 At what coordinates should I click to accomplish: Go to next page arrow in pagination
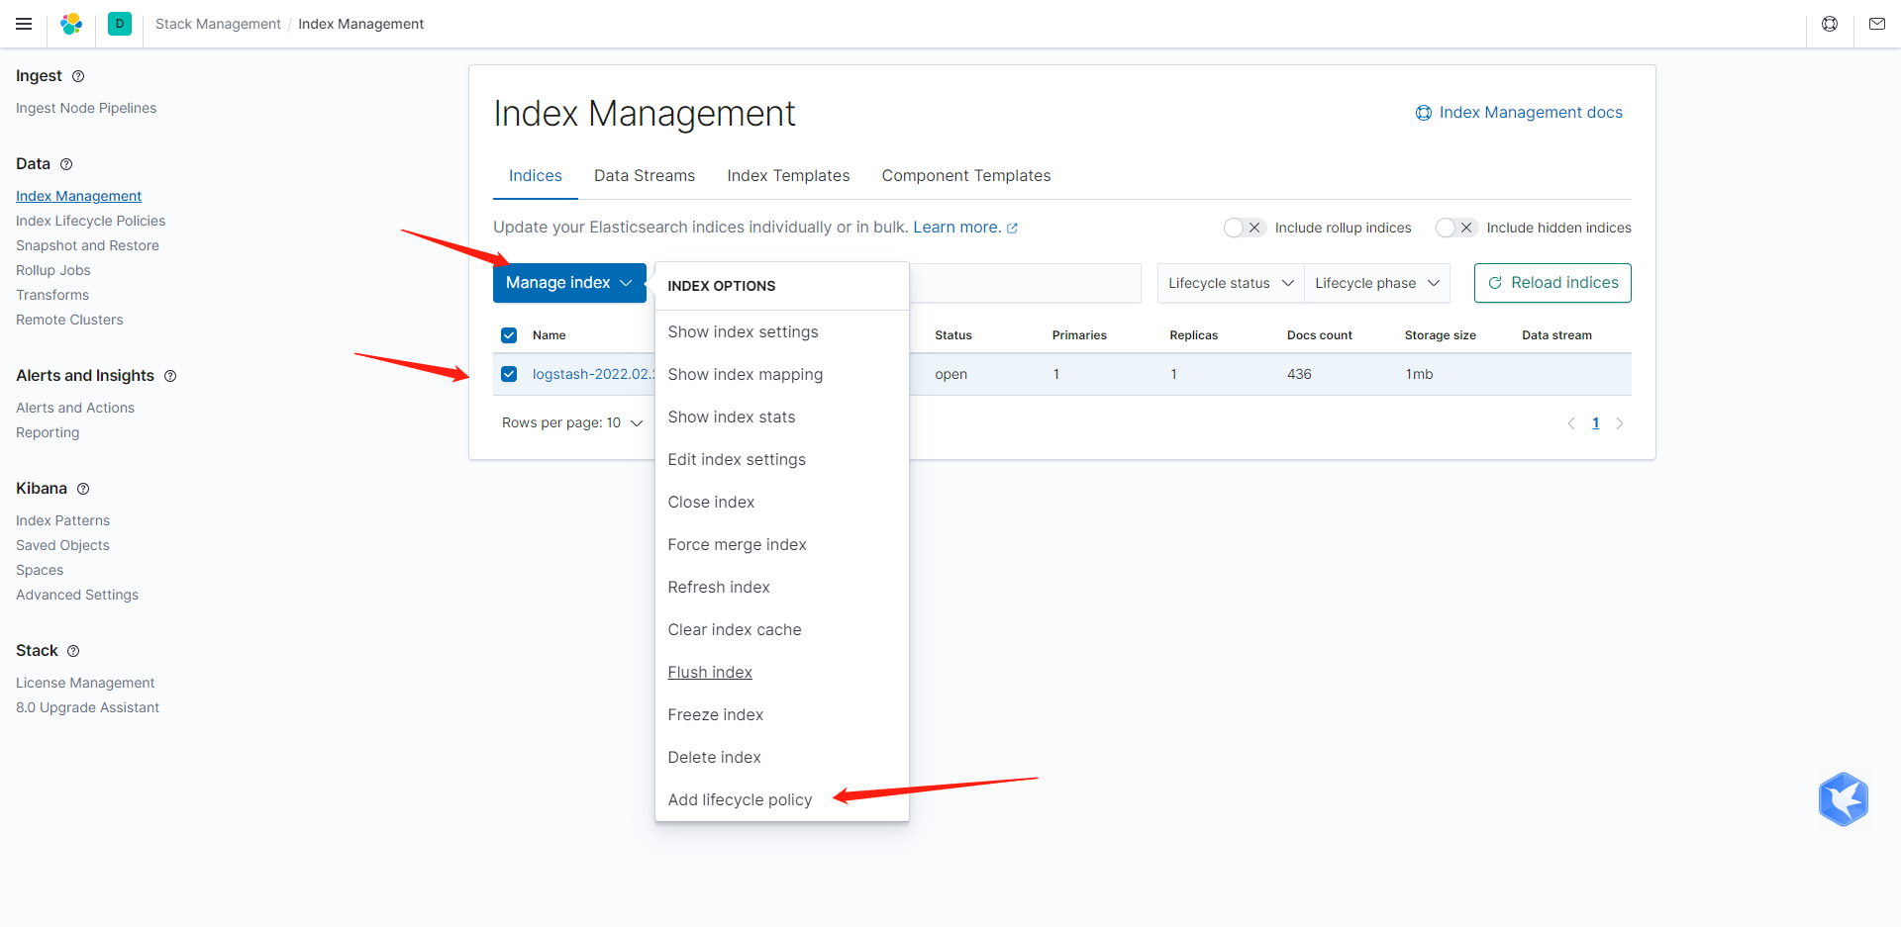(x=1620, y=423)
